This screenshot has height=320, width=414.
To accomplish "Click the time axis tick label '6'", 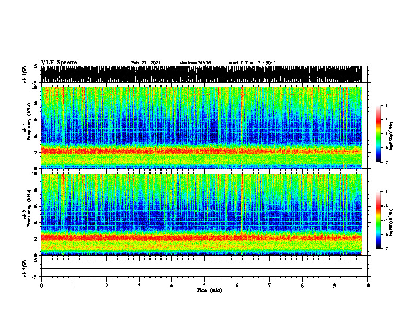I will 237,285.
